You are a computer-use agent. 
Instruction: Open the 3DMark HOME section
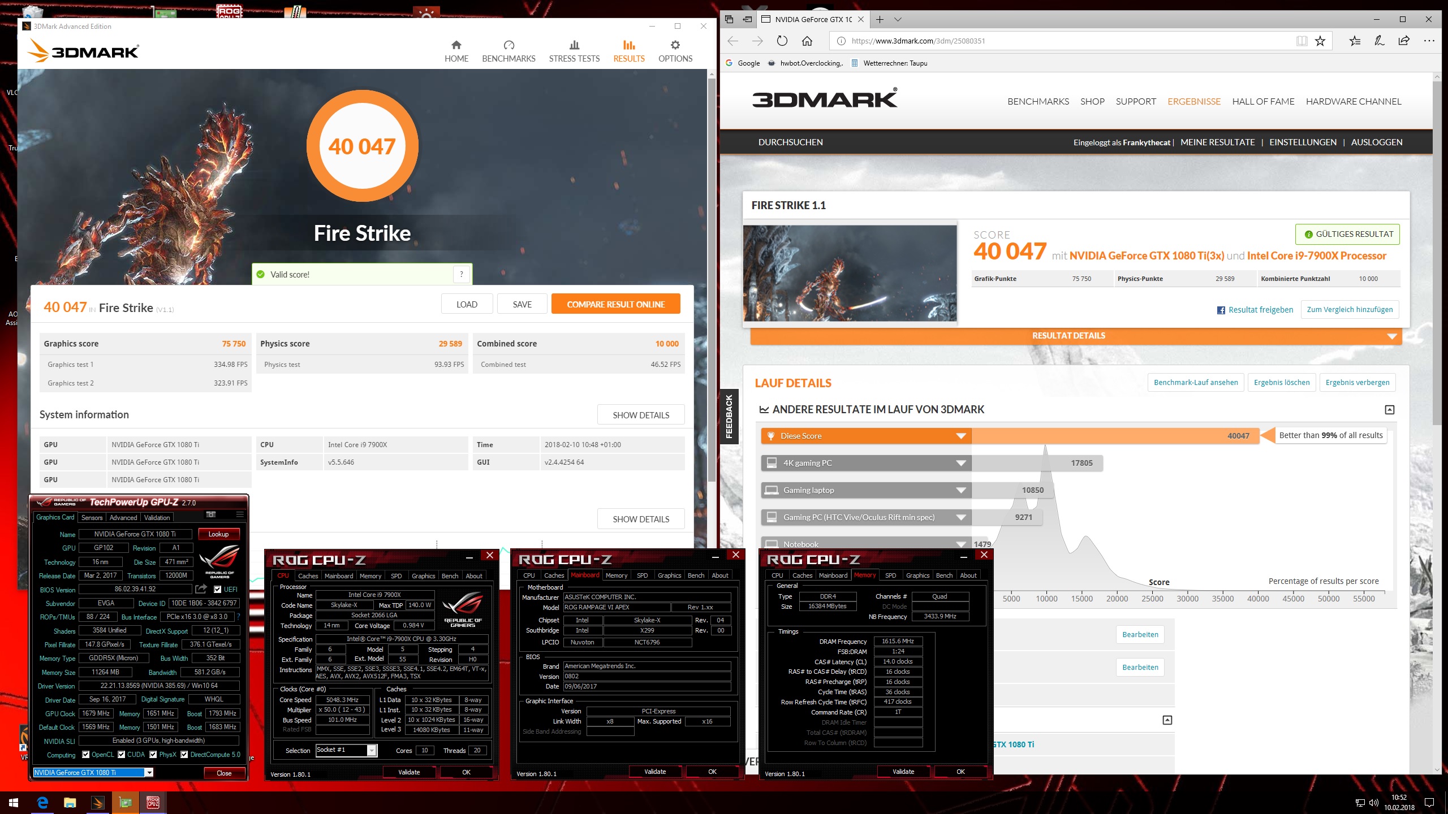pos(456,51)
